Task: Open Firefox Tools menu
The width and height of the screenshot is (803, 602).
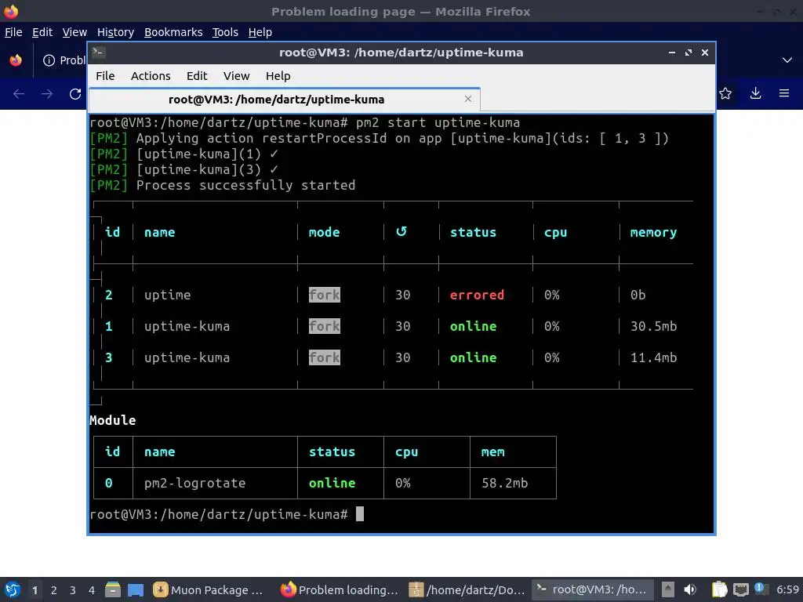Action: 225,32
